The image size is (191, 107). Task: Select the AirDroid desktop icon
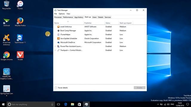7,22
